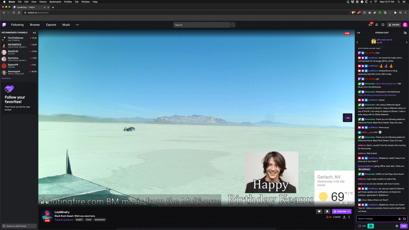Open the Travel & Outdoors category link
Image resolution: width=409 pixels, height=230 pixels.
click(x=64, y=220)
